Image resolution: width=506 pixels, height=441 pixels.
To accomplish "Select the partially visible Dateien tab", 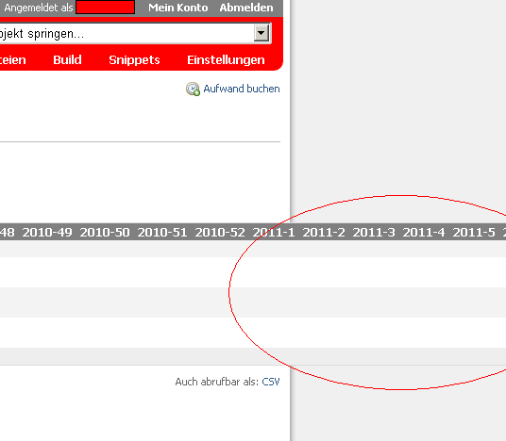I will [x=12, y=60].
